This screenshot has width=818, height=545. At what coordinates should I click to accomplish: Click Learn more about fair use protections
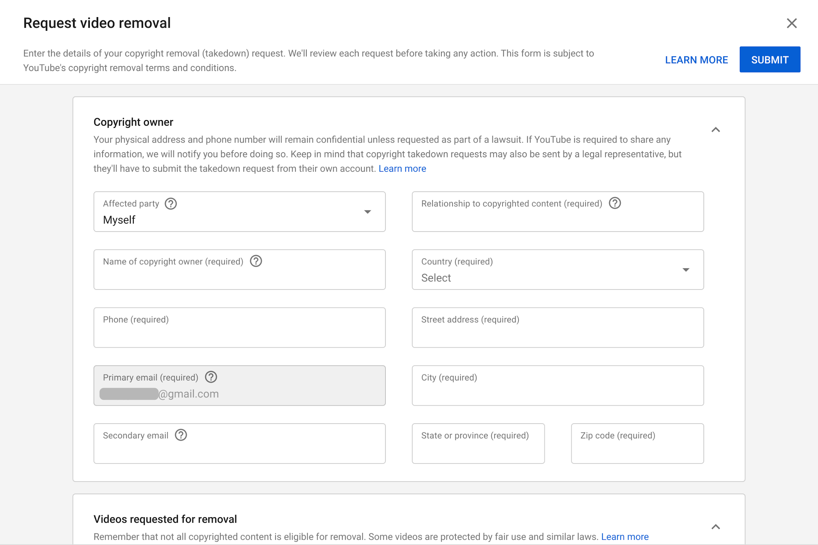[625, 537]
